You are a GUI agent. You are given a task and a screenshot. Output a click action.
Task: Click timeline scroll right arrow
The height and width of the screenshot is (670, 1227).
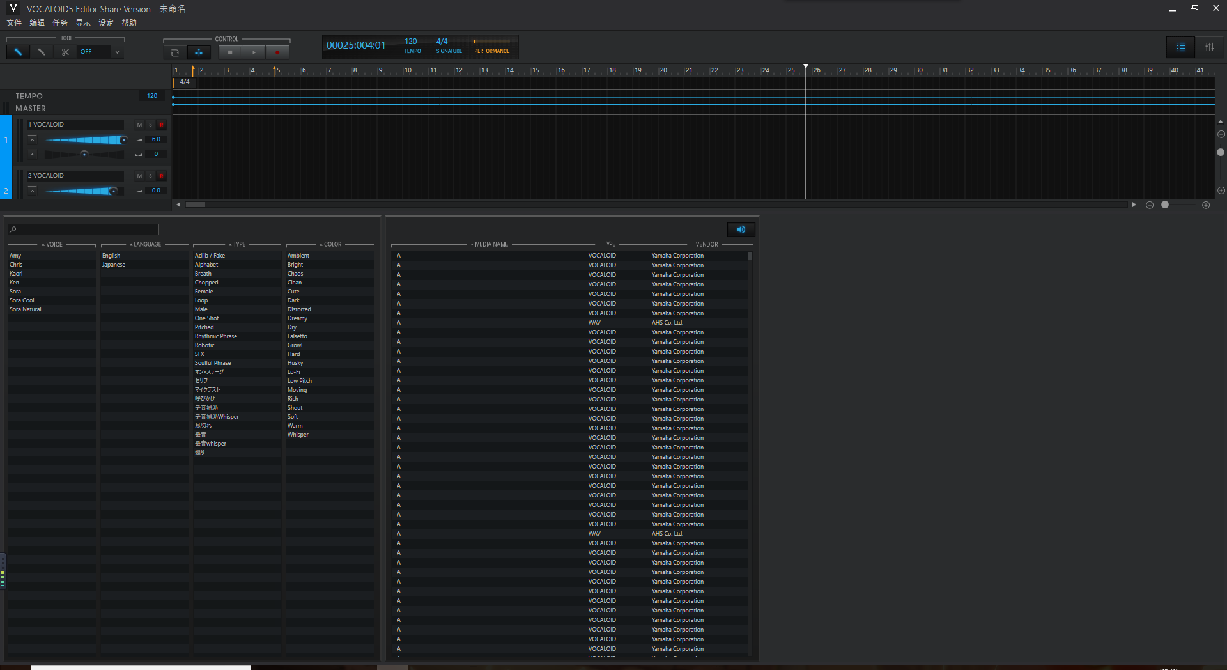click(1134, 205)
